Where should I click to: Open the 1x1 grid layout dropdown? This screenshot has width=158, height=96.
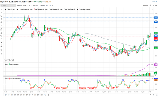tap(51, 5)
